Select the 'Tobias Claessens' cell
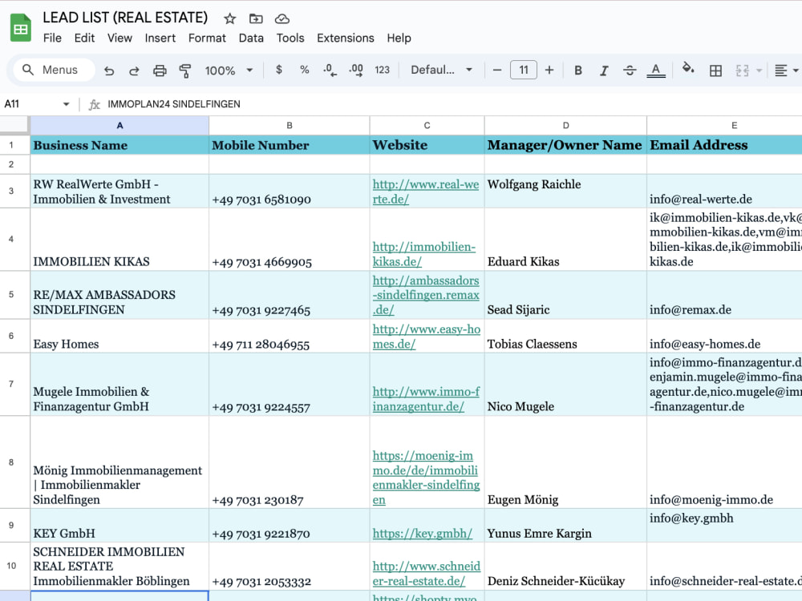 tap(565, 337)
